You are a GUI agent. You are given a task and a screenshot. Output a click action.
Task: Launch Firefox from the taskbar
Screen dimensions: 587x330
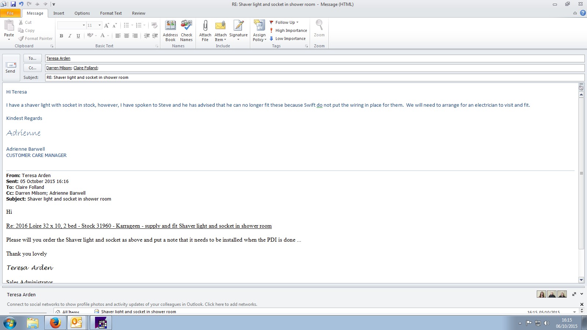(55, 323)
